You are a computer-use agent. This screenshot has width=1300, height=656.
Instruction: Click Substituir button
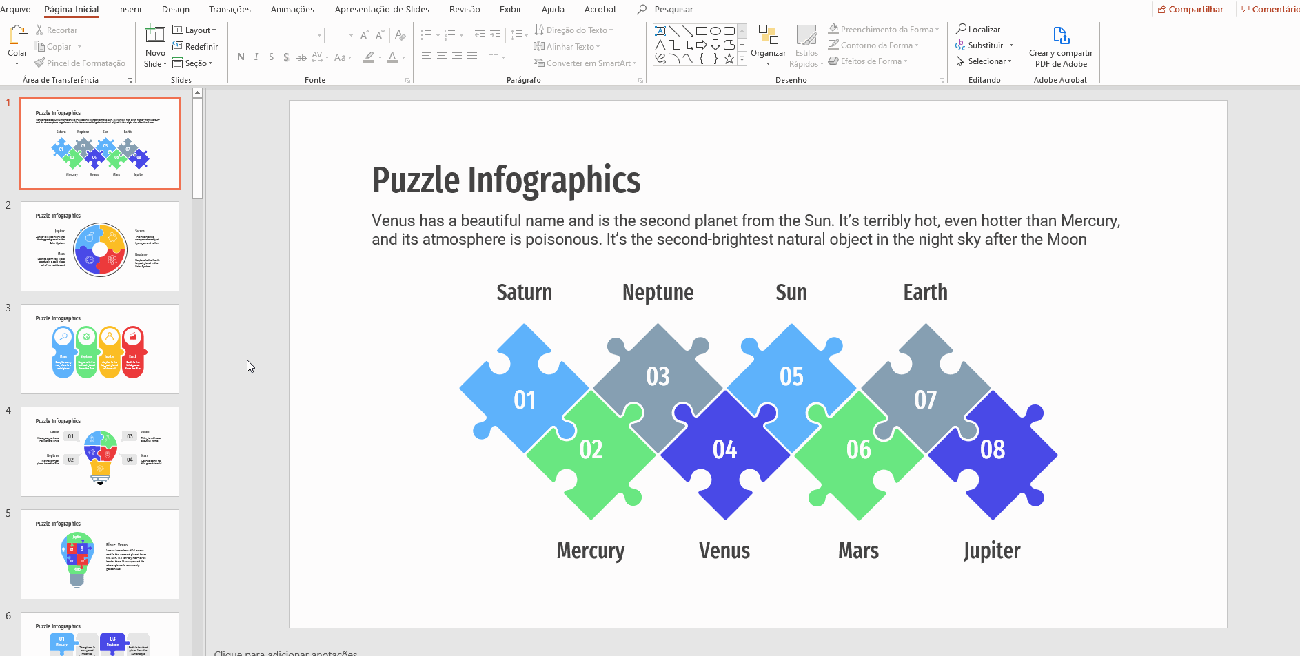[985, 45]
